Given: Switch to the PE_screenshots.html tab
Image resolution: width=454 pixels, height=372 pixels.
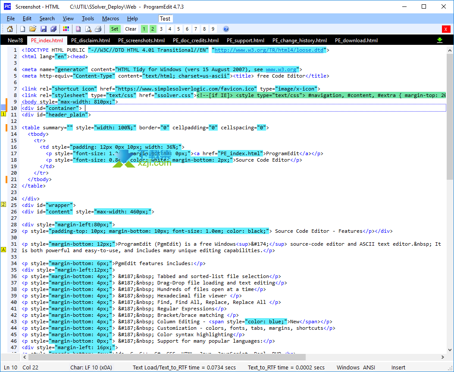Looking at the screenshot, I should (x=141, y=40).
